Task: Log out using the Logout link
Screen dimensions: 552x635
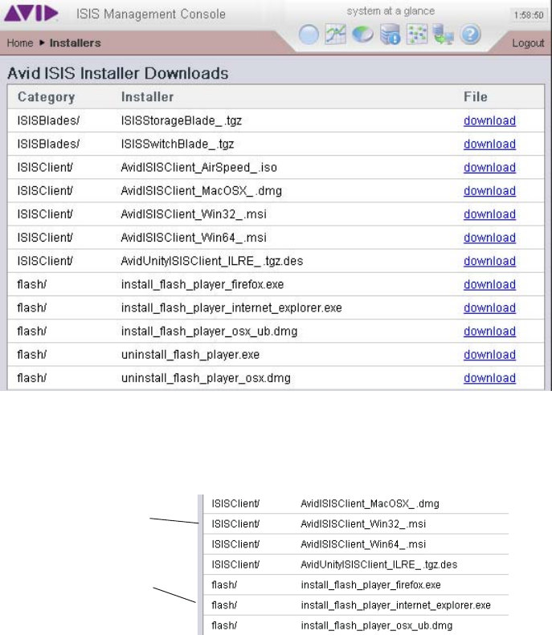Action: (x=528, y=43)
